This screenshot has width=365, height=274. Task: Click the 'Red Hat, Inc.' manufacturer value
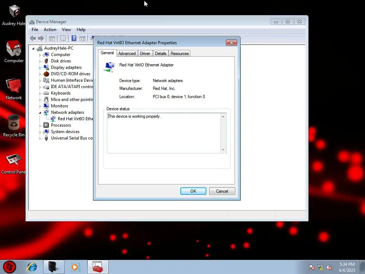(164, 88)
